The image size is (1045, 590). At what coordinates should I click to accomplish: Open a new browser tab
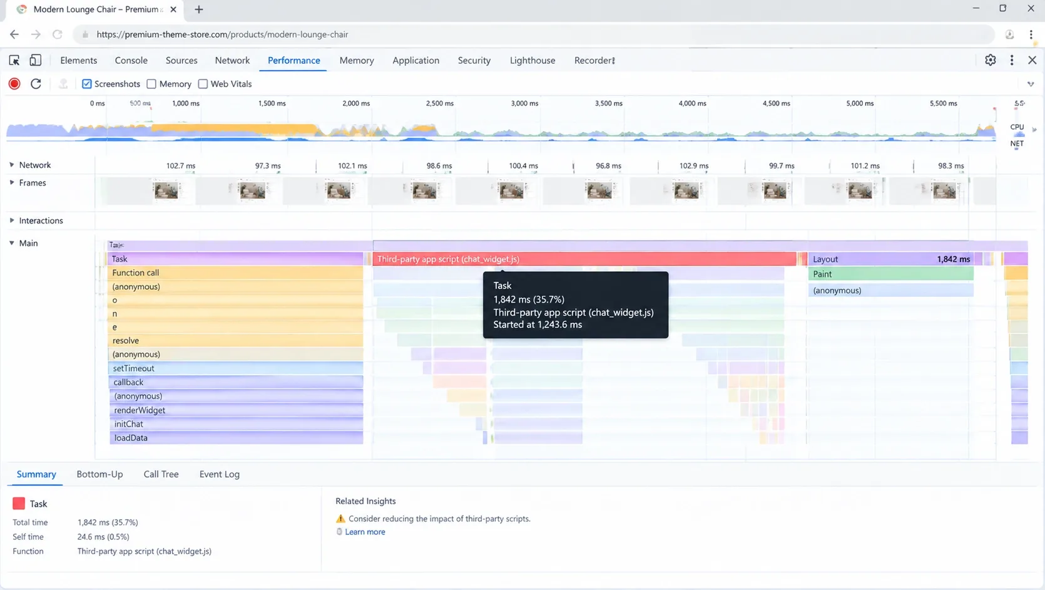click(199, 9)
